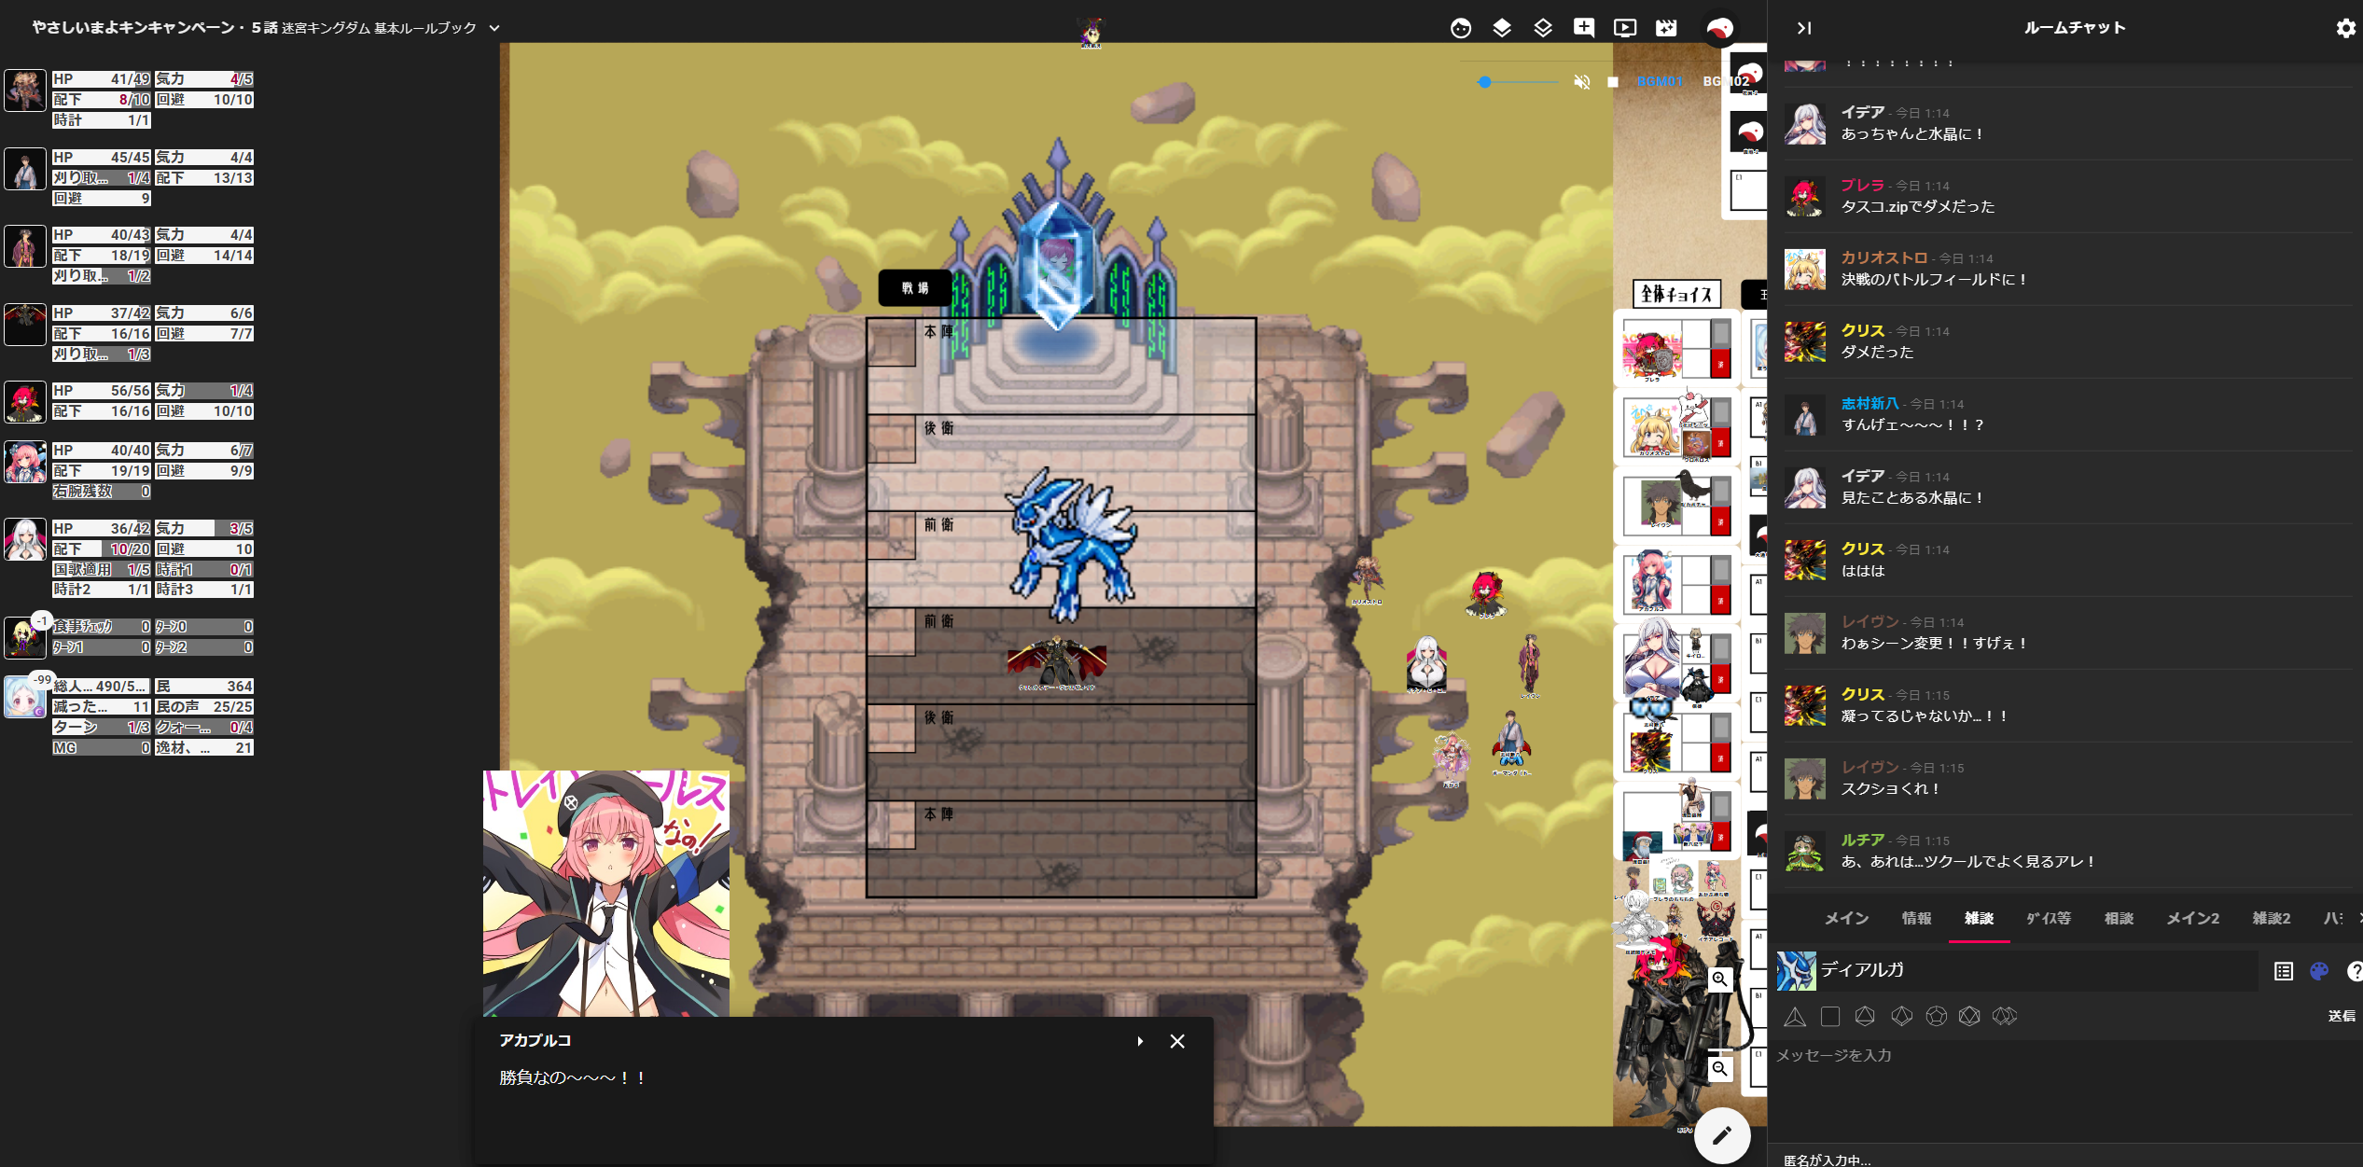2363x1167 pixels.
Task: Open the foreground layers icon (filled)
Action: (1501, 28)
